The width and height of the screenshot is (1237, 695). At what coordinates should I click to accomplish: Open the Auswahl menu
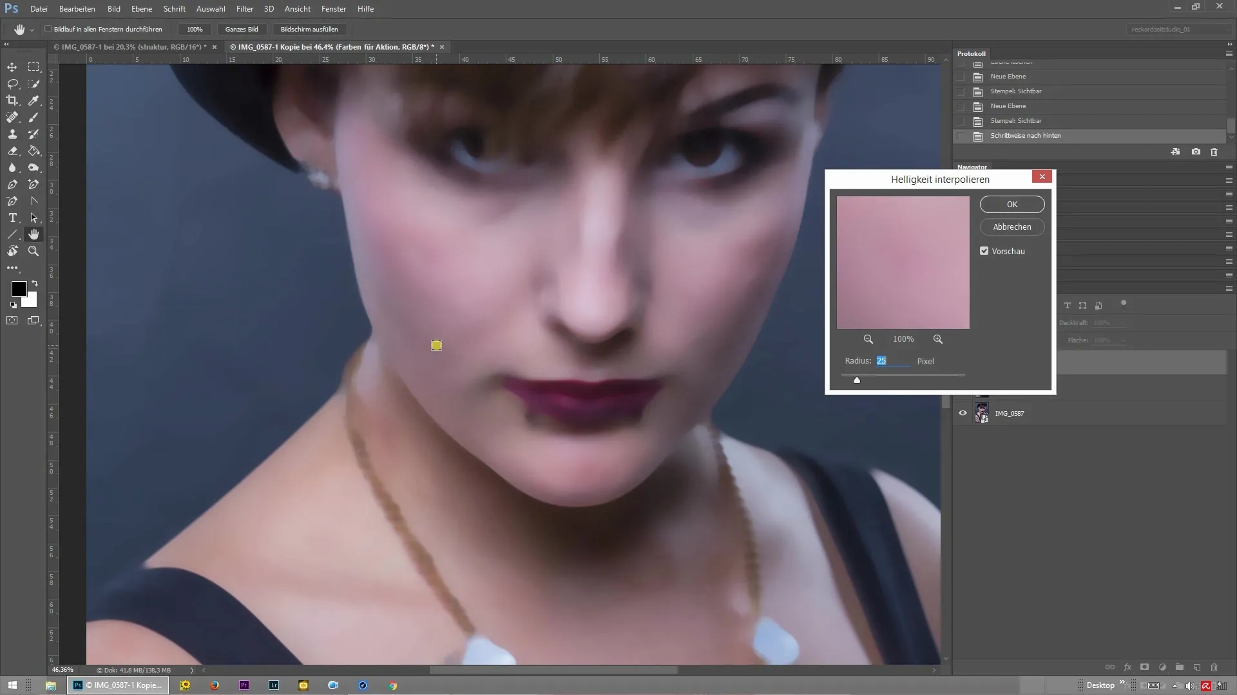click(x=211, y=9)
